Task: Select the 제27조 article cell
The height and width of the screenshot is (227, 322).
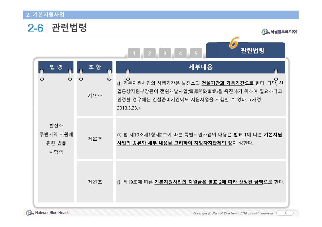Action: pos(95,182)
